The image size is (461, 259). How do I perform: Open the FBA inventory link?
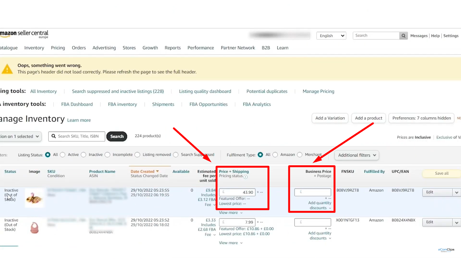click(122, 104)
